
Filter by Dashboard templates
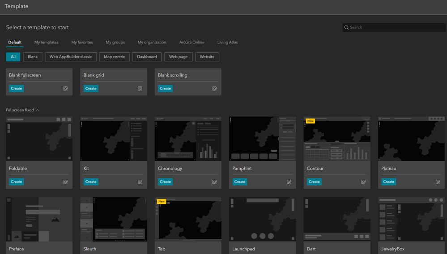pyautogui.click(x=147, y=57)
